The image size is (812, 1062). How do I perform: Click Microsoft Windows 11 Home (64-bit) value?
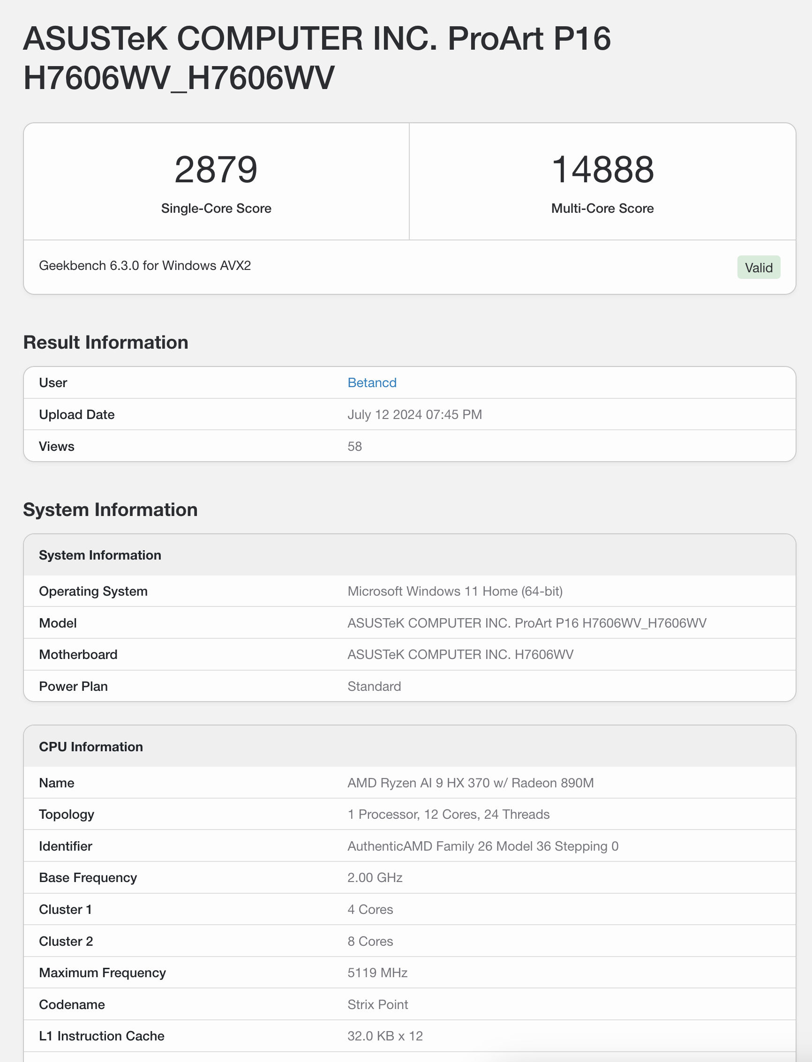[x=455, y=591]
